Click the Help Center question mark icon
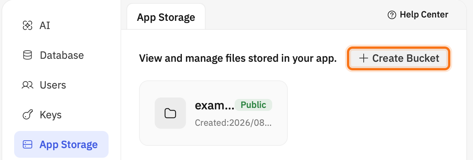This screenshot has width=473, height=160. coord(392,15)
